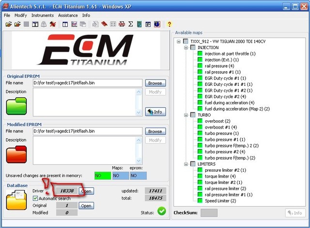Viewport: 310px width, 228px height.
Task: Click the yellow question mark help icon
Action: (169, 24)
